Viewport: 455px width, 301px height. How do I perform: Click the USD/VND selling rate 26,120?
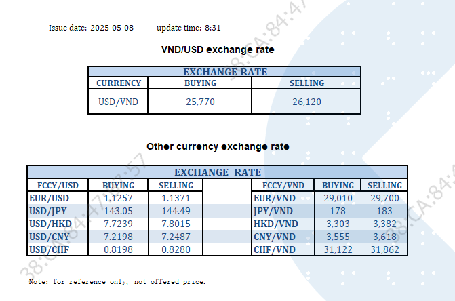[306, 102]
